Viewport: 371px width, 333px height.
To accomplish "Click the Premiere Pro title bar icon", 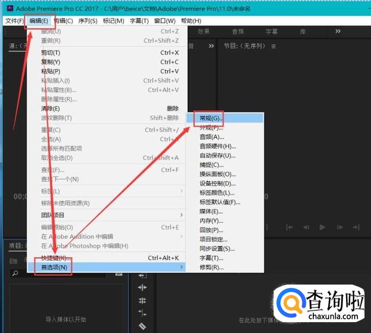I will coord(10,8).
